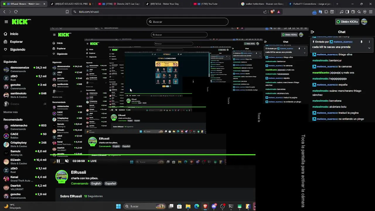Click the green stream progress bar
The image size is (375, 211).
[153, 155]
